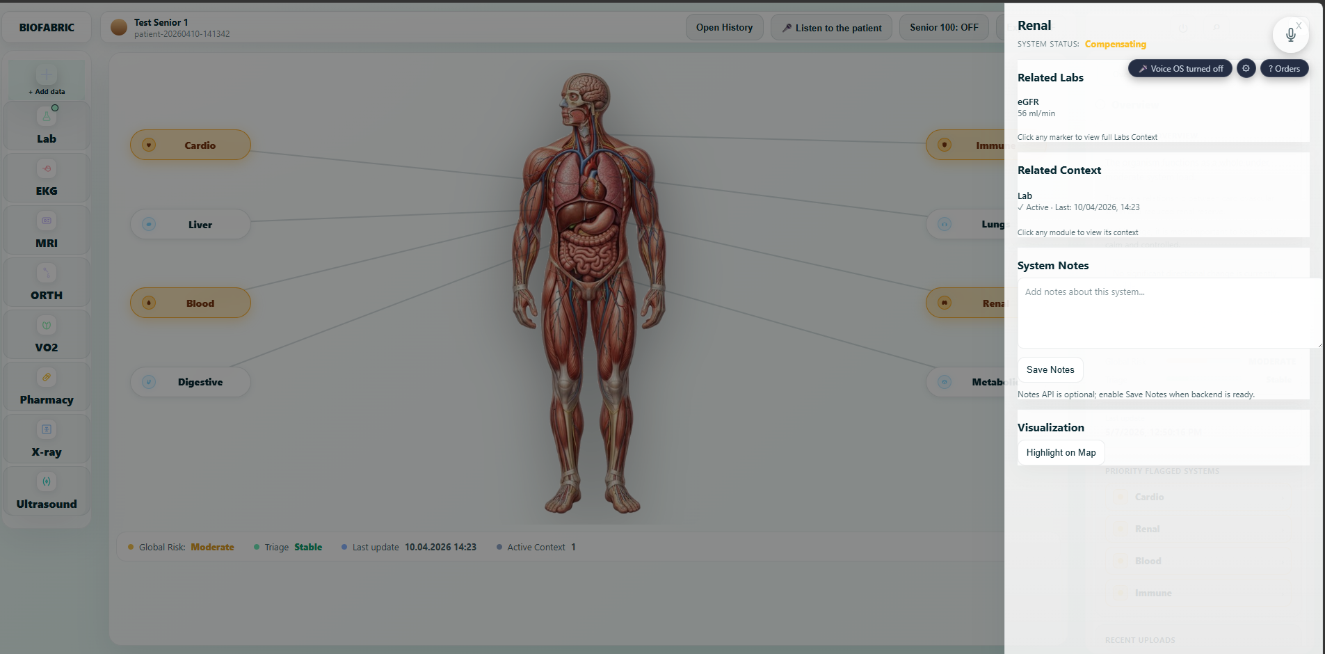1325x654 pixels.
Task: Click the BIOFABRIC logo button
Action: (x=47, y=27)
